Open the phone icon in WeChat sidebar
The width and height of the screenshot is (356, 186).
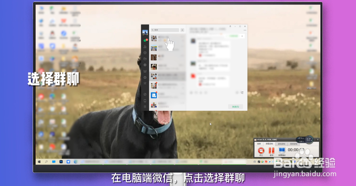click(x=145, y=101)
